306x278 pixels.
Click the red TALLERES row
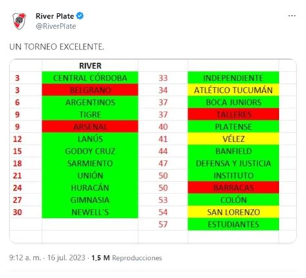pyautogui.click(x=233, y=114)
